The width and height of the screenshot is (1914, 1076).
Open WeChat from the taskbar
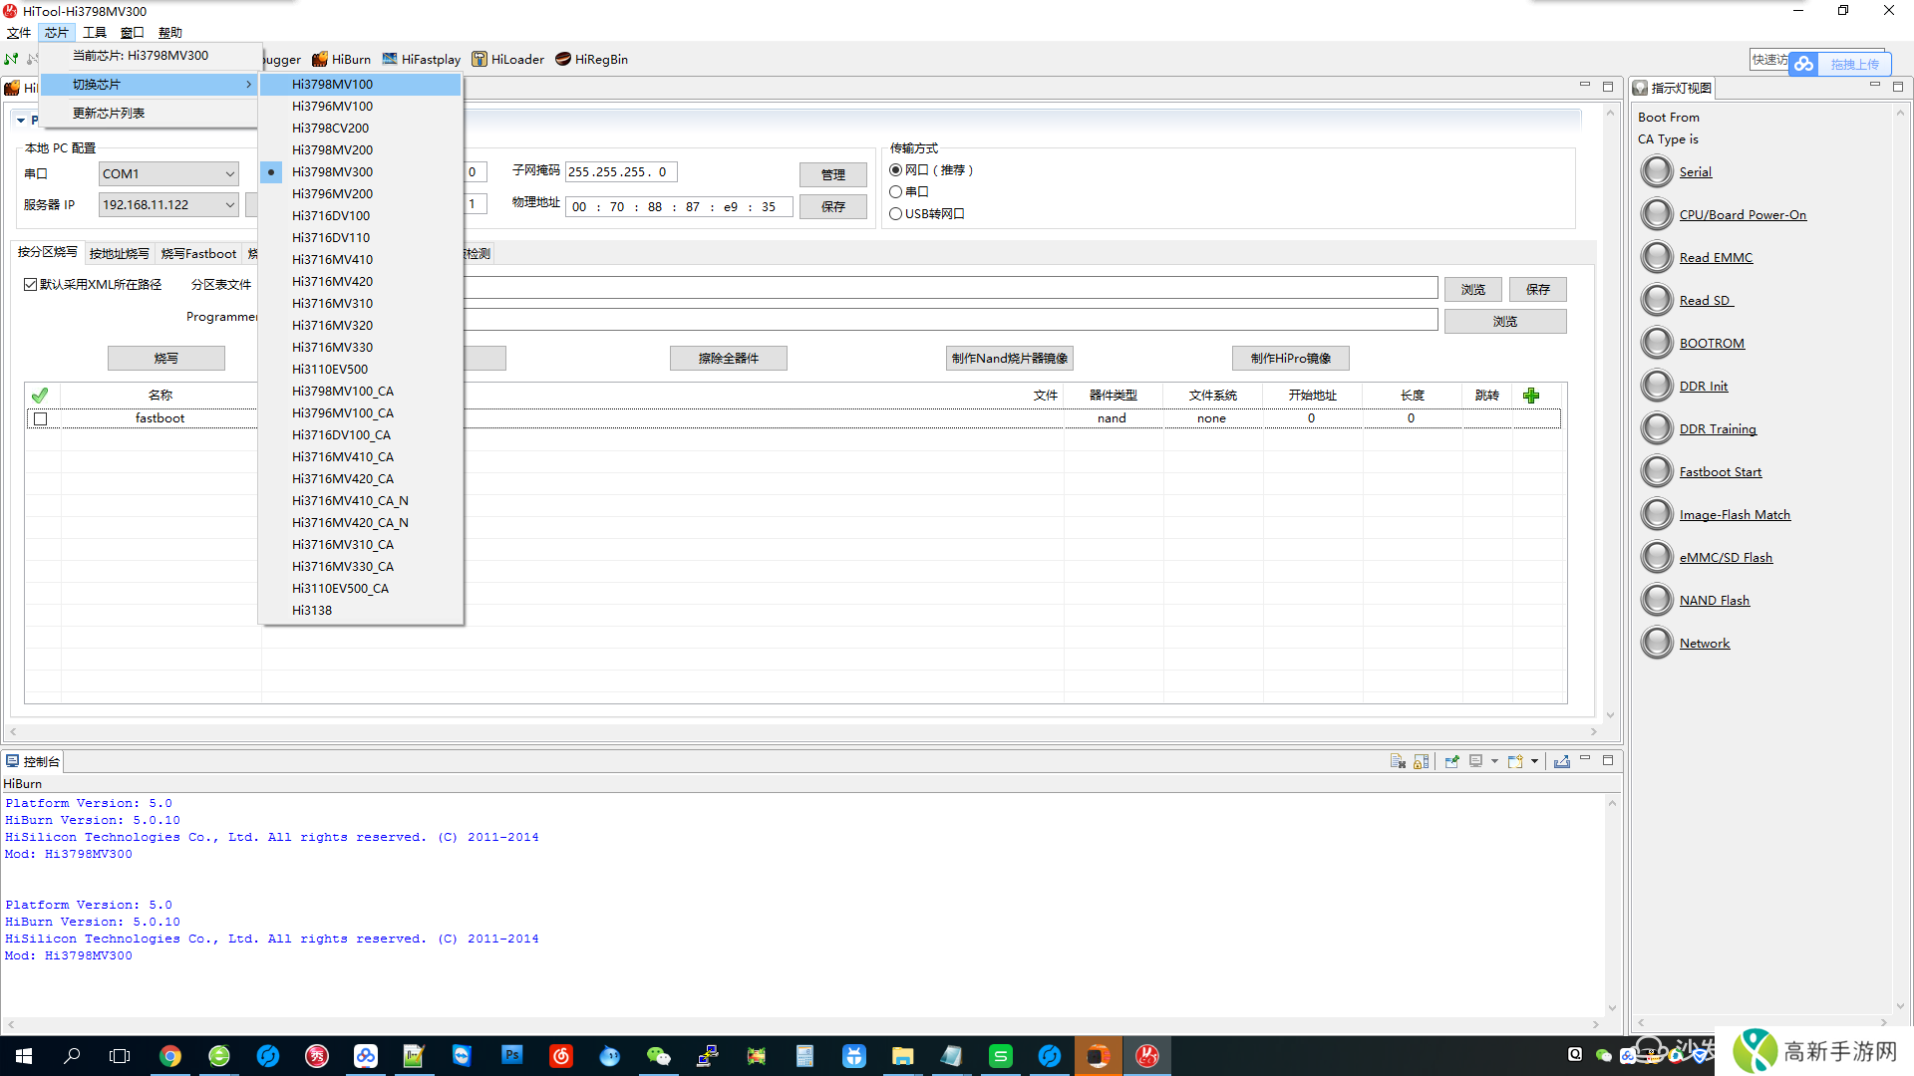pos(658,1056)
